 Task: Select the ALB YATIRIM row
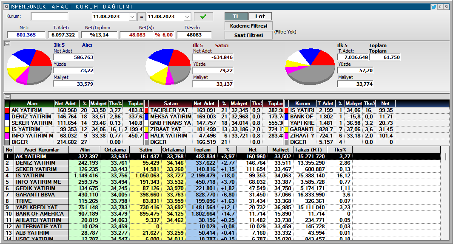tap(222, 233)
